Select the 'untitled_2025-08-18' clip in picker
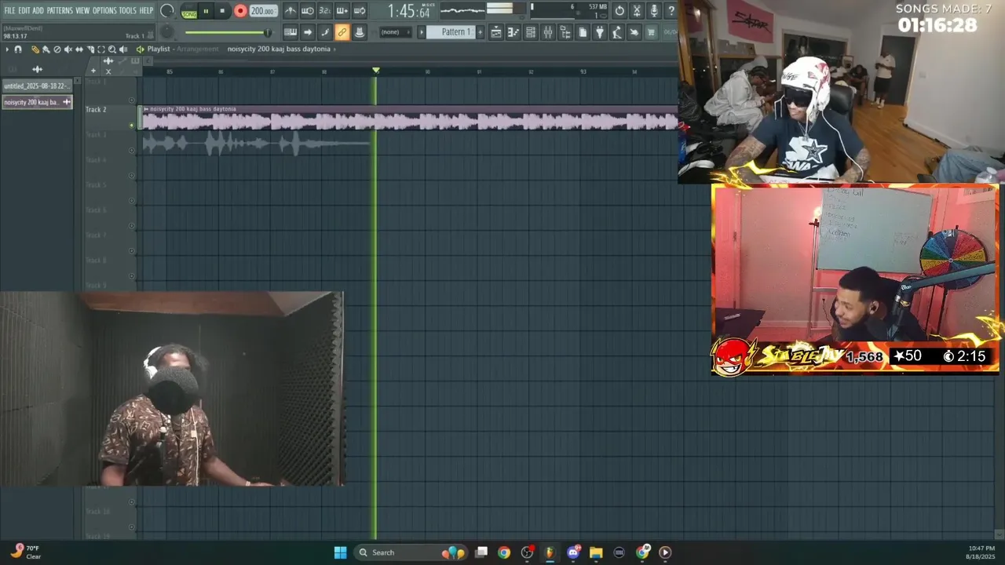This screenshot has height=565, width=1005. 36,86
